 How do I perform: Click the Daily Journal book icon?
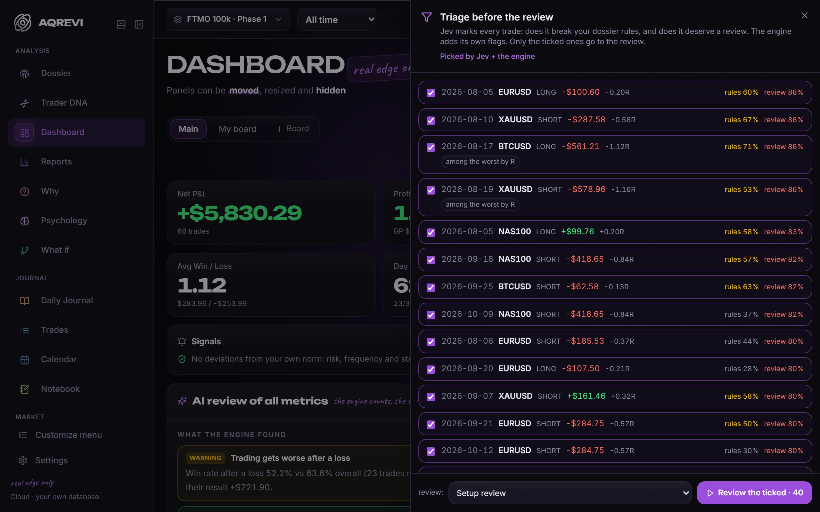[x=24, y=301]
